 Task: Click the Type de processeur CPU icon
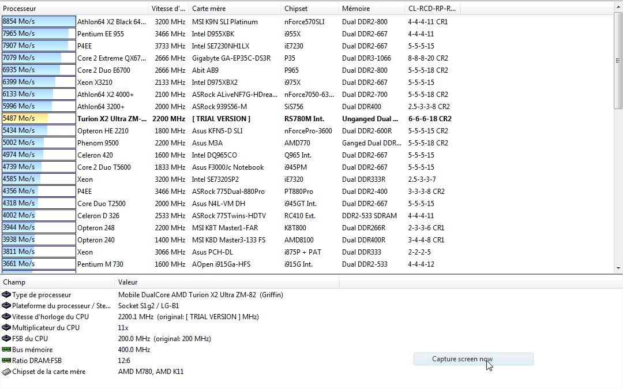pyautogui.click(x=6, y=295)
